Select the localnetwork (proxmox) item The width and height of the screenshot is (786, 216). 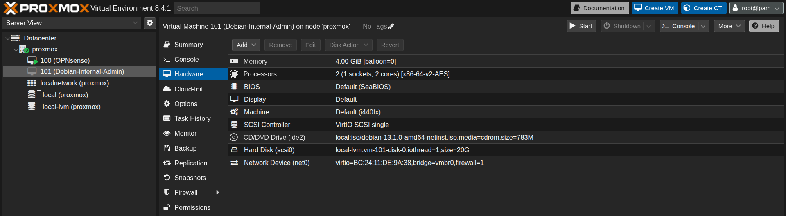coord(74,83)
